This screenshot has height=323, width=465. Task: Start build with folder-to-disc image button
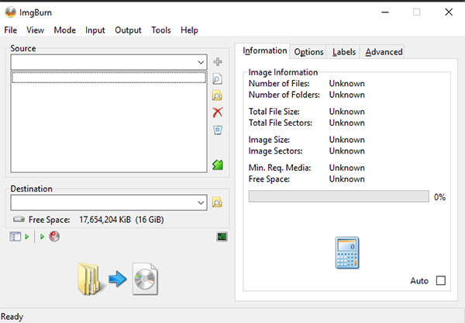(x=118, y=279)
